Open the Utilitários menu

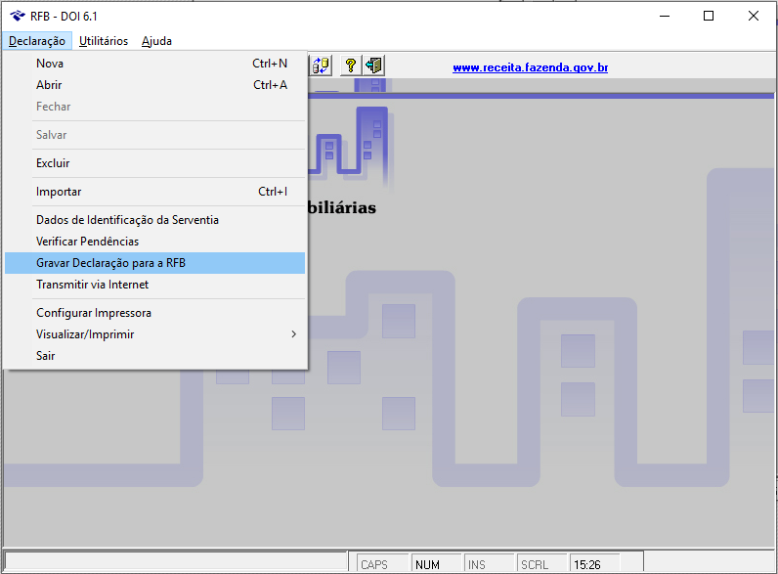coord(103,41)
